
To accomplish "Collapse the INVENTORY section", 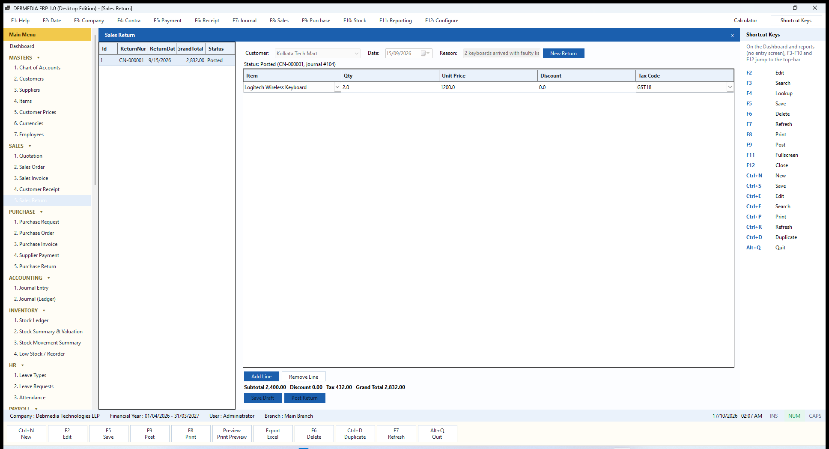I will click(x=44, y=311).
